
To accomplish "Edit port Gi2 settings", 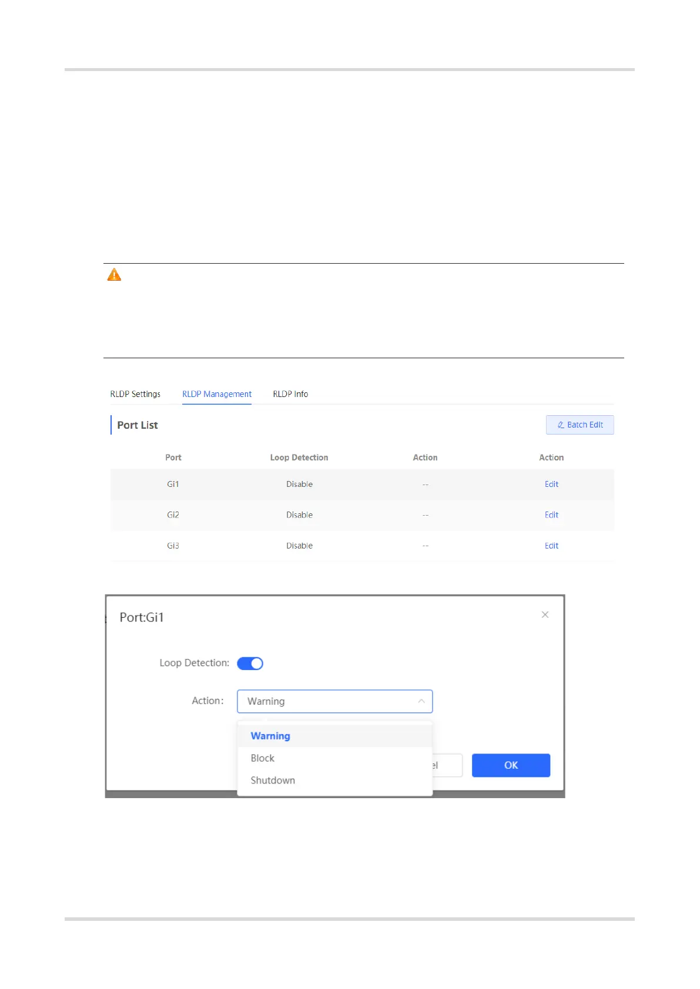I will 551,515.
